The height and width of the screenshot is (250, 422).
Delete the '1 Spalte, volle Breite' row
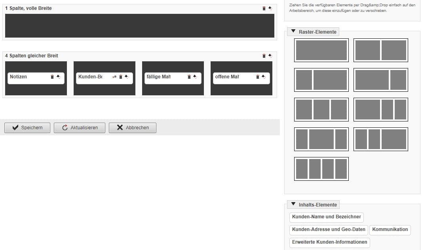(x=264, y=8)
